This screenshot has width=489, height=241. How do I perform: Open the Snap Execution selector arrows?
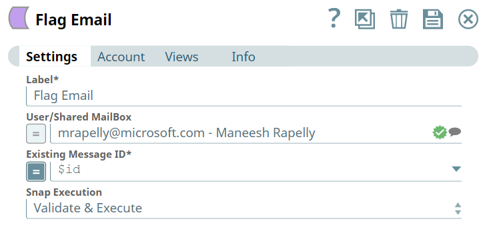[x=458, y=208]
